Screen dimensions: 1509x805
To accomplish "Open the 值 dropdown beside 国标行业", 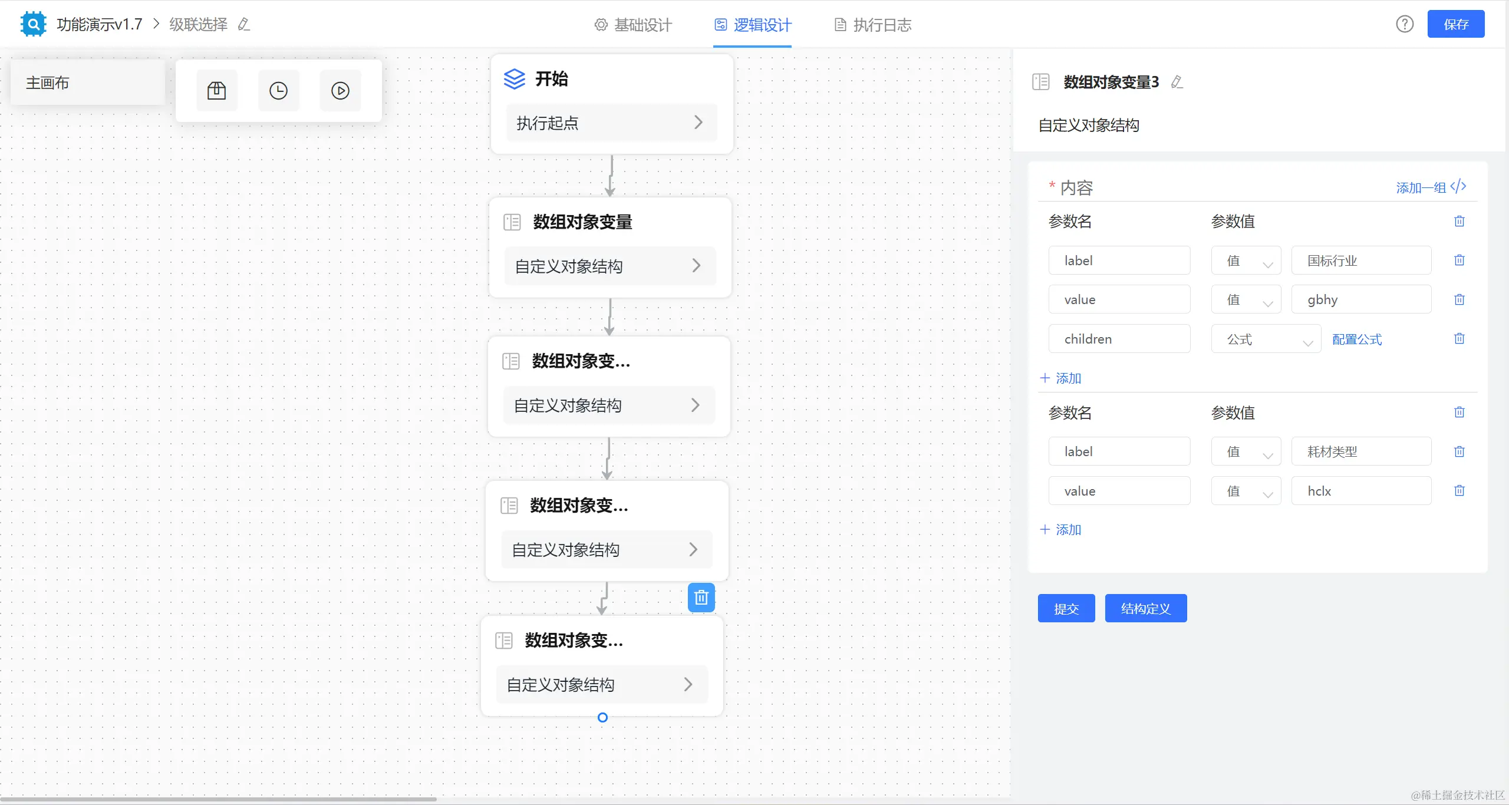I will pyautogui.click(x=1246, y=260).
